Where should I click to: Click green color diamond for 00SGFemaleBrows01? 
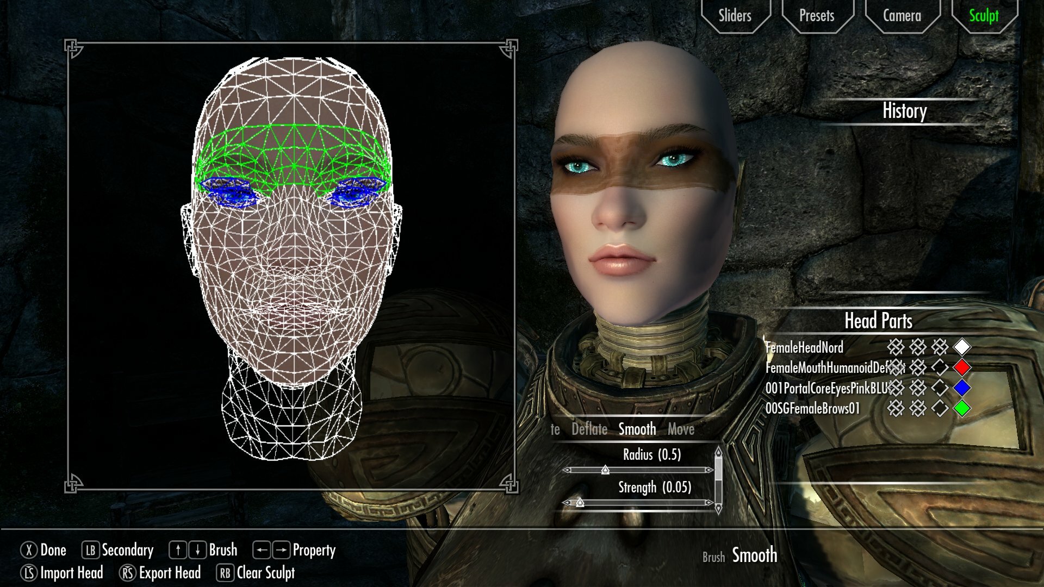[962, 408]
